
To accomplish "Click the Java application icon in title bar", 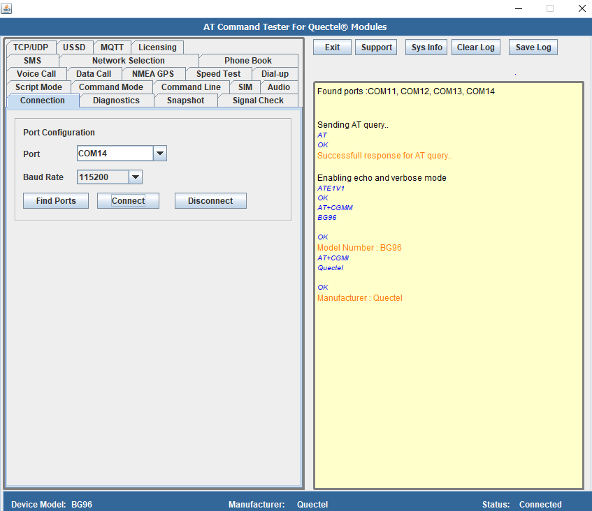I will 6,8.
